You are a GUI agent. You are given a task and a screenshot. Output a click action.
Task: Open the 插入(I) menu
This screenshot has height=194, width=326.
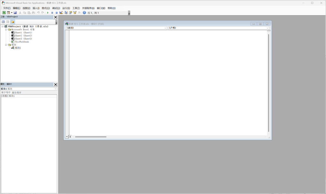tap(36, 8)
